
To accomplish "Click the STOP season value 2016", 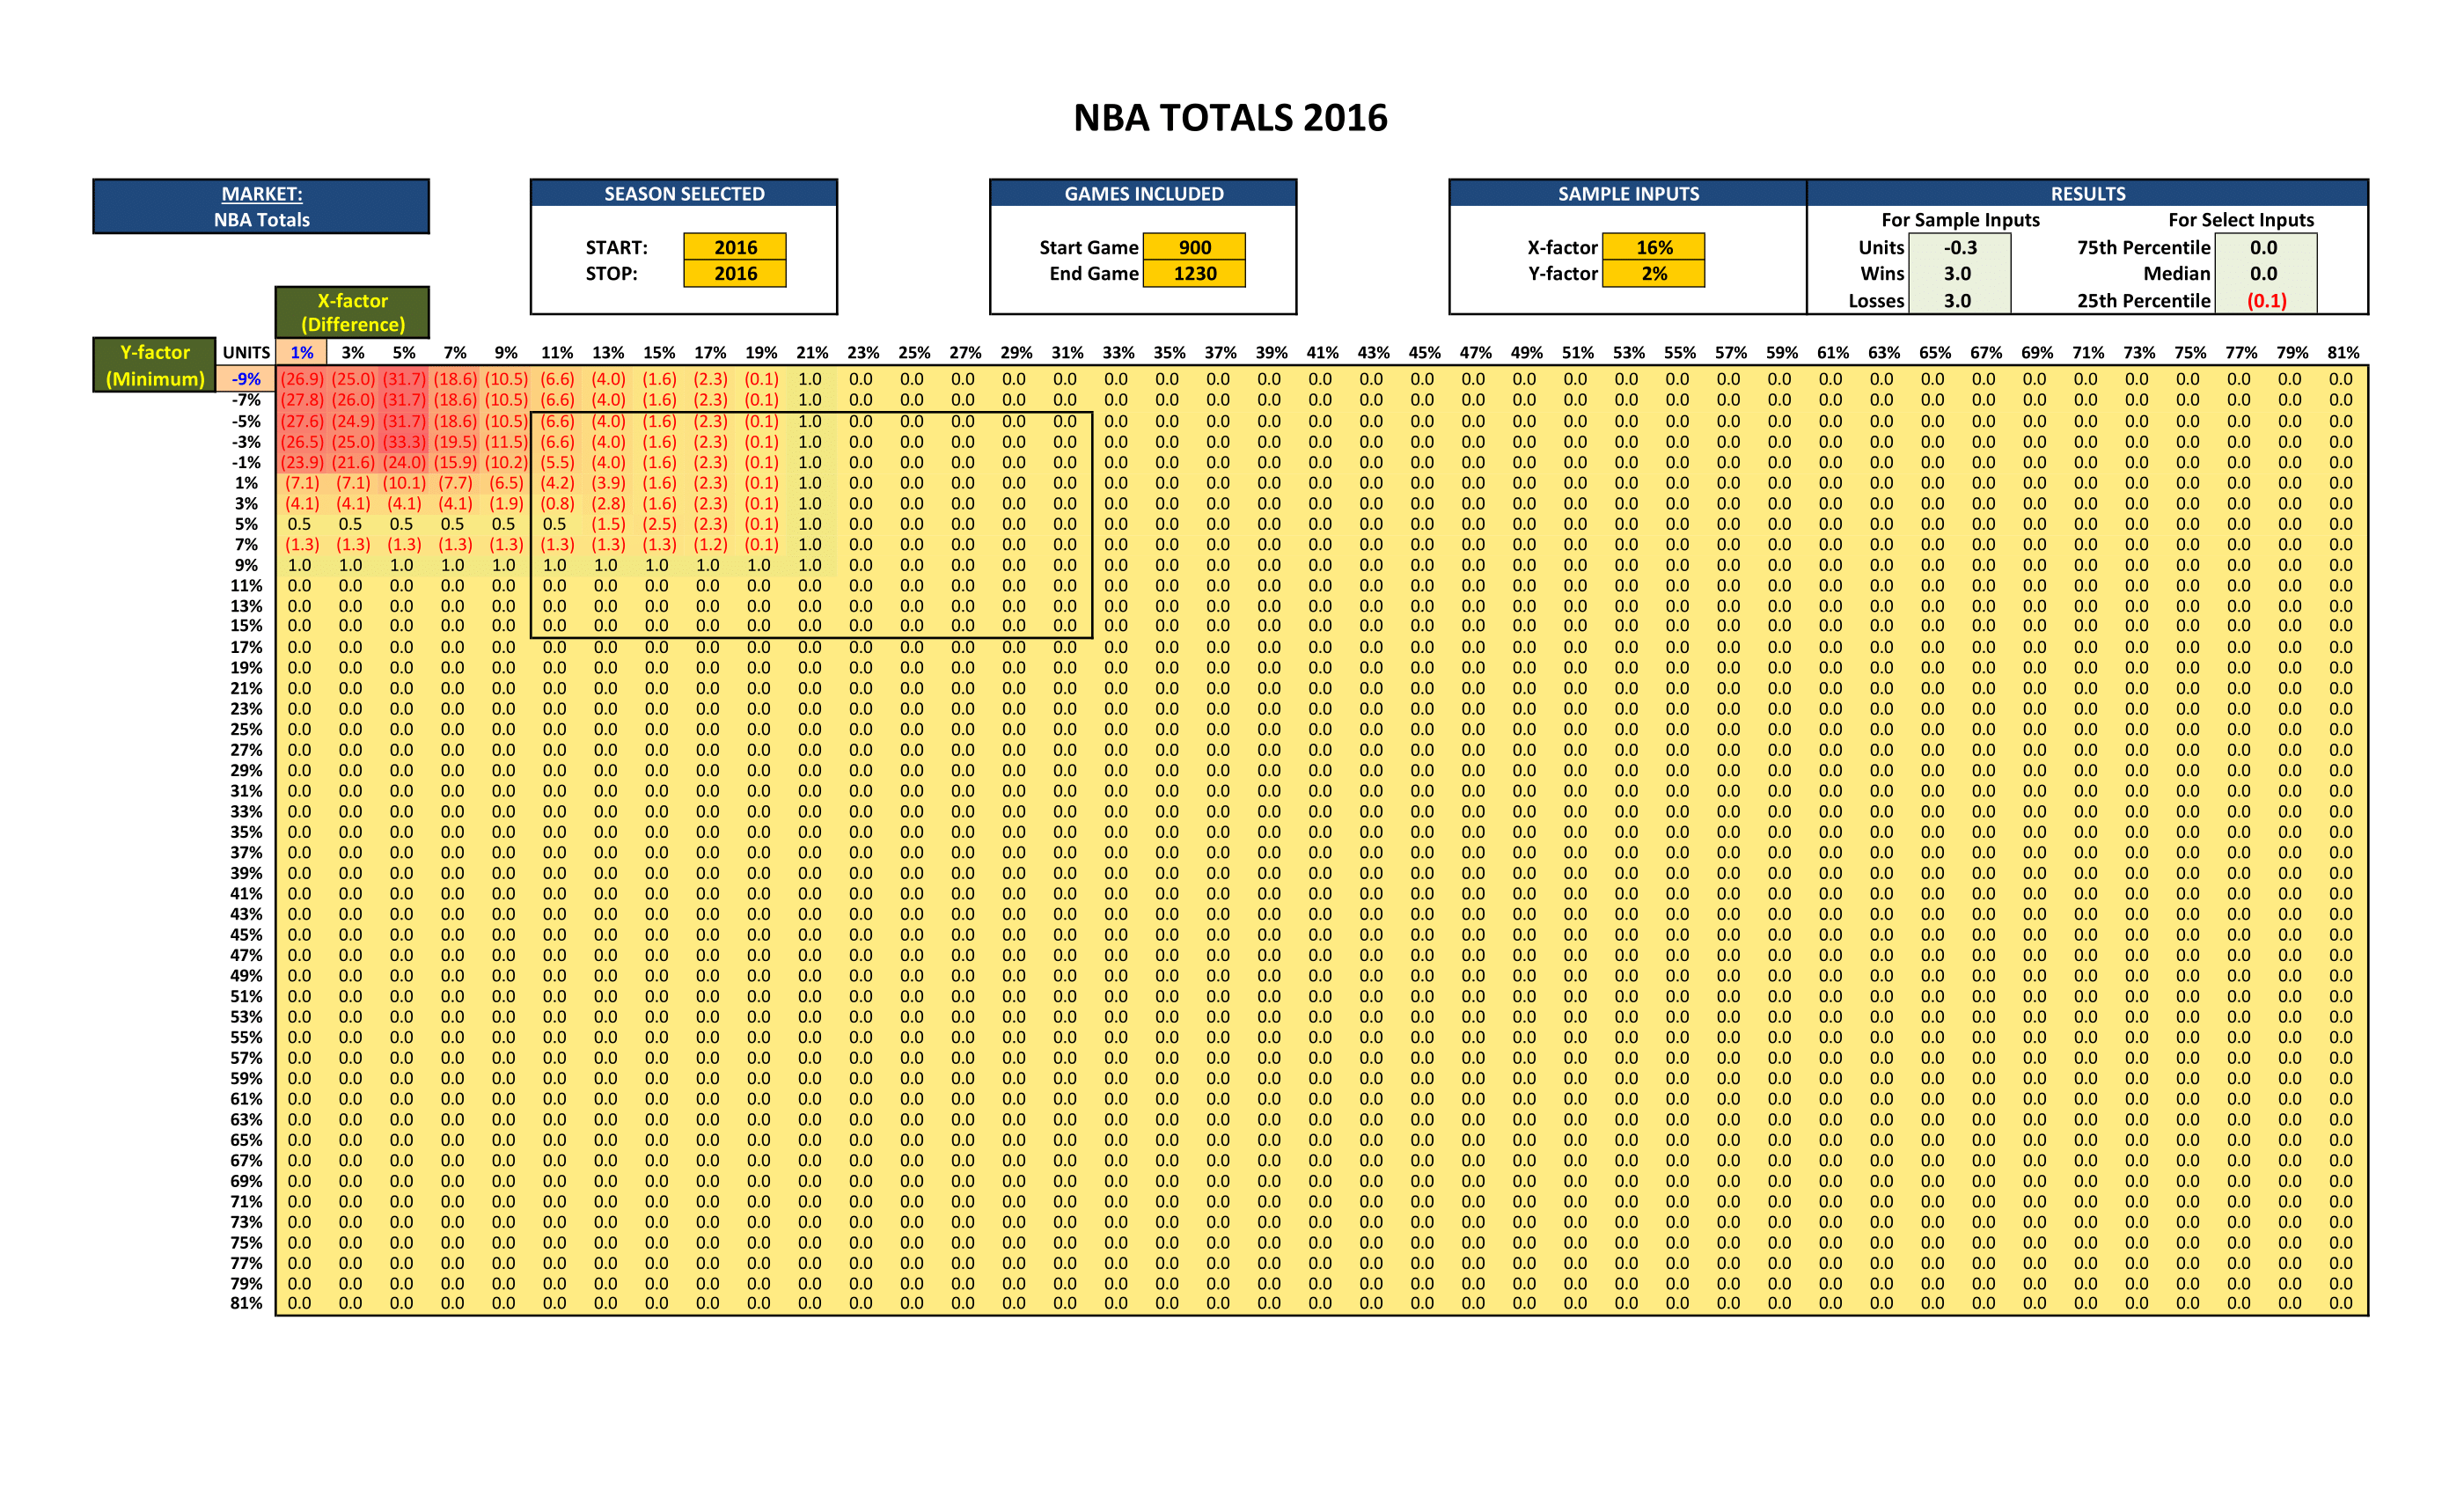I will 735,274.
